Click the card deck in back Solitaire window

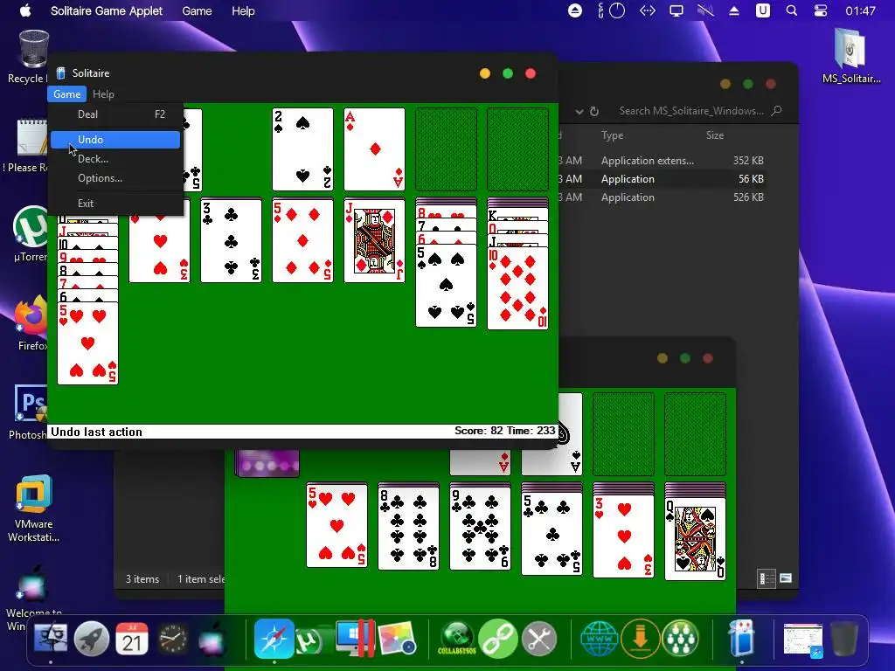(x=267, y=463)
